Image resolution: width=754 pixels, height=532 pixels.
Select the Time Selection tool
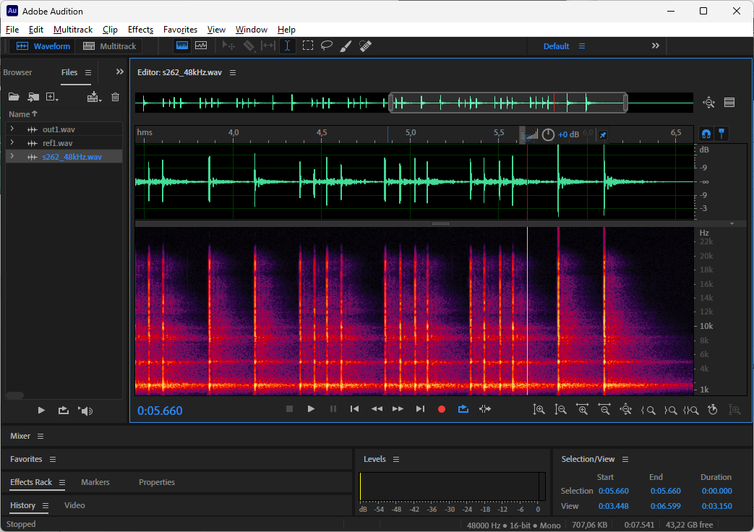click(287, 46)
